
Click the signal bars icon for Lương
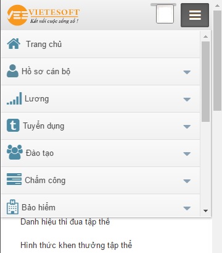pos(14,98)
